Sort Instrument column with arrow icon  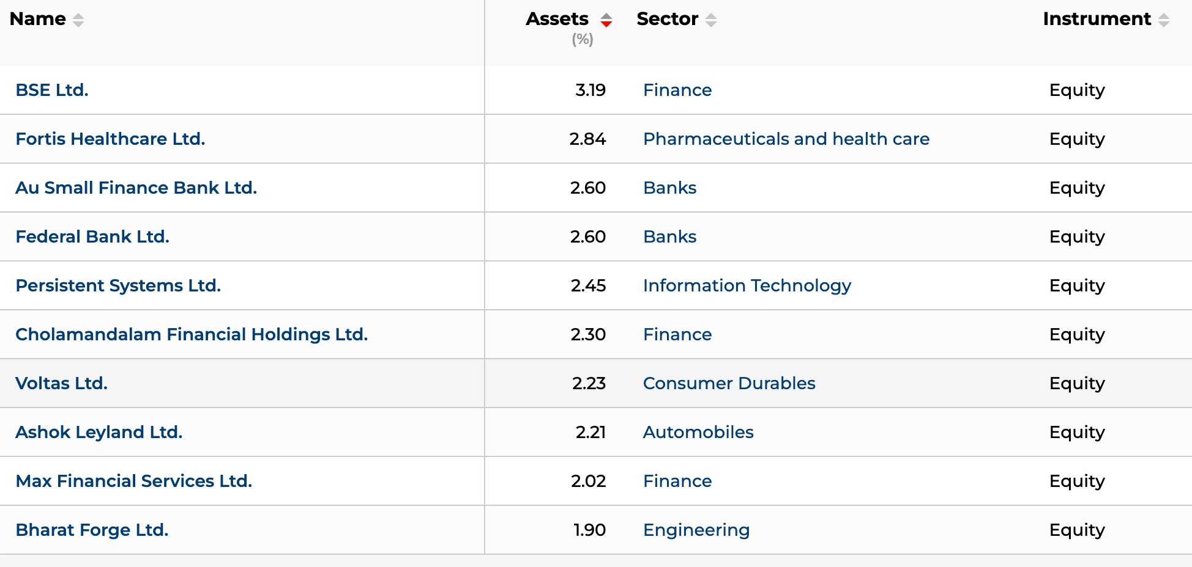point(1163,20)
